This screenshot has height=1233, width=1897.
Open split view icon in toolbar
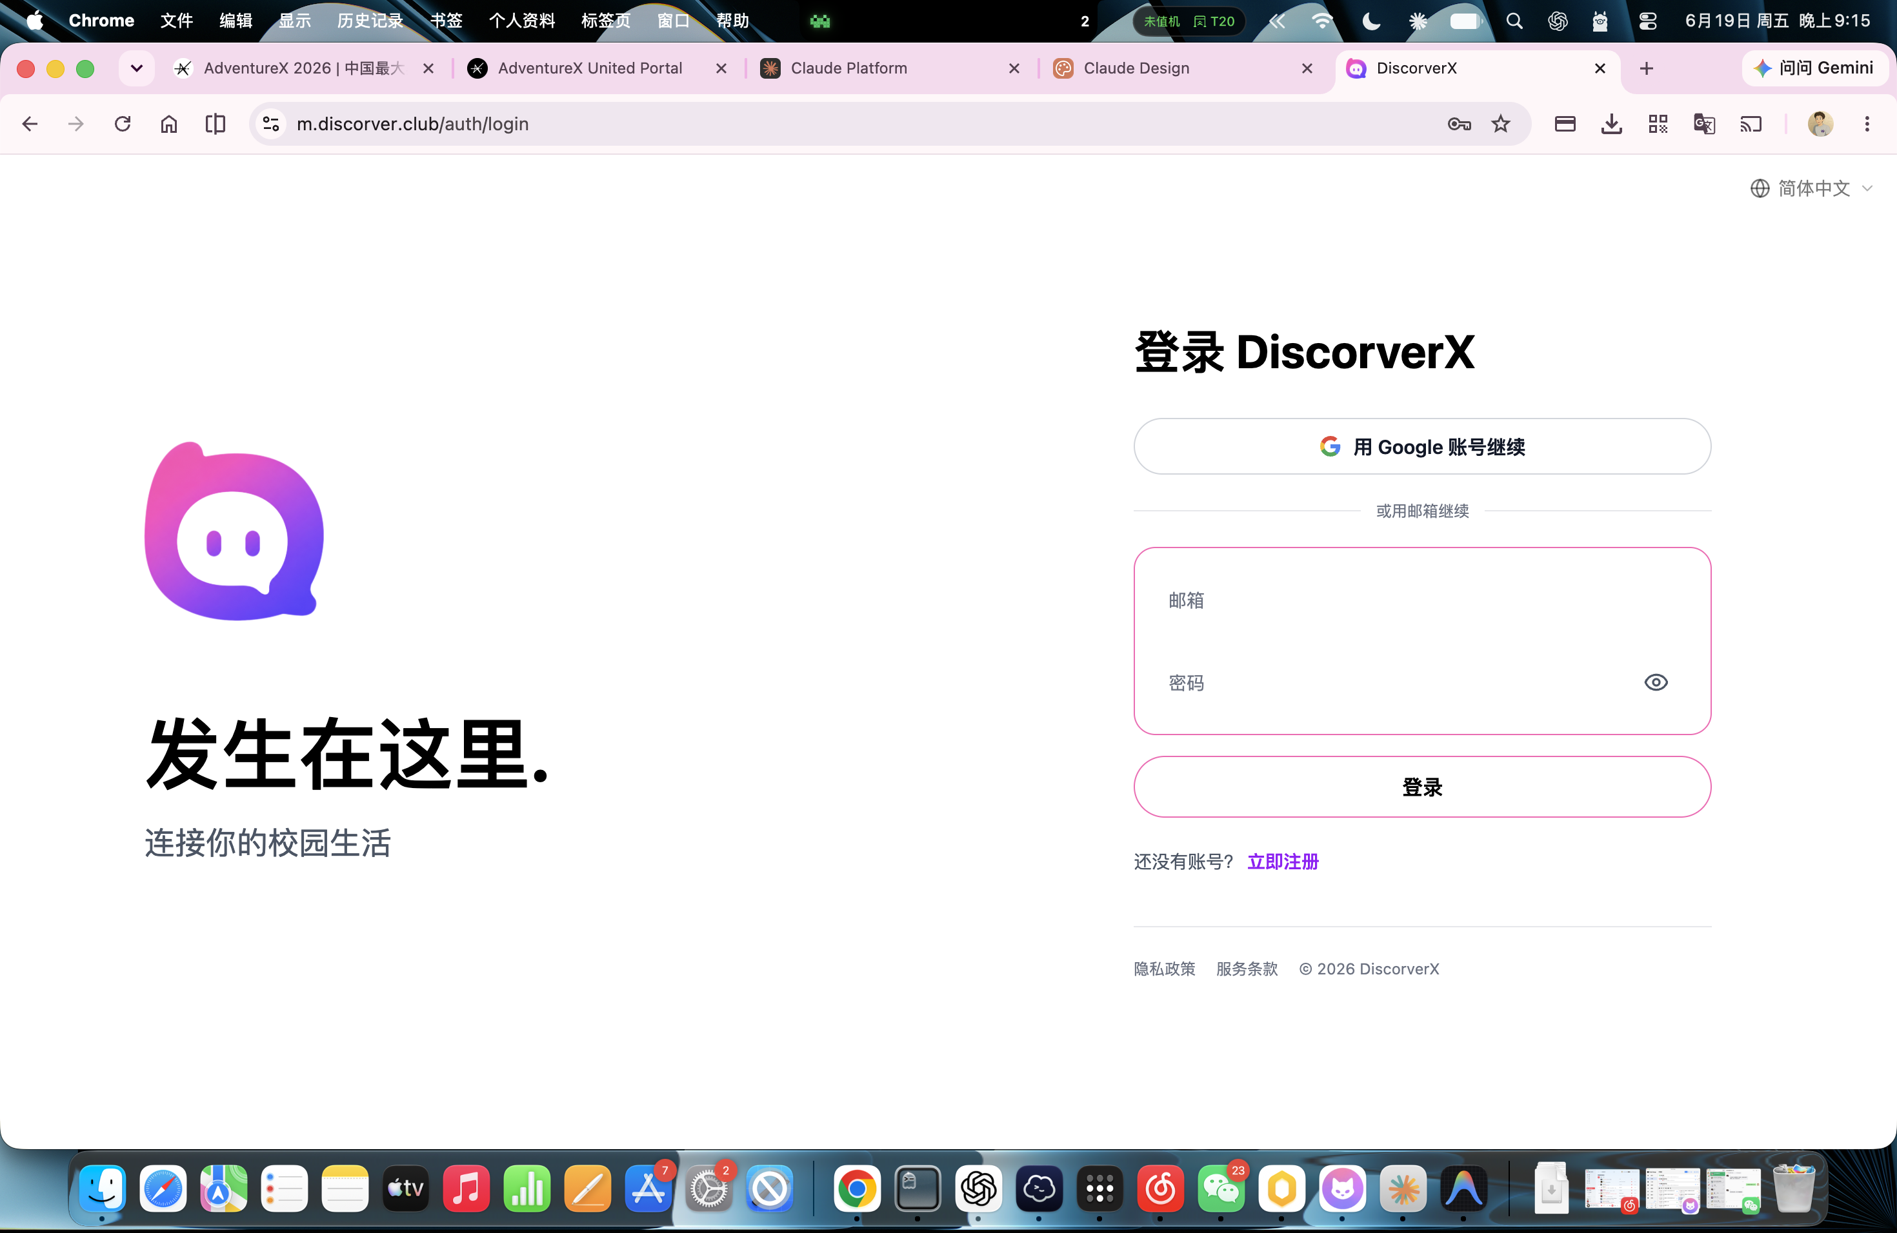(x=216, y=124)
